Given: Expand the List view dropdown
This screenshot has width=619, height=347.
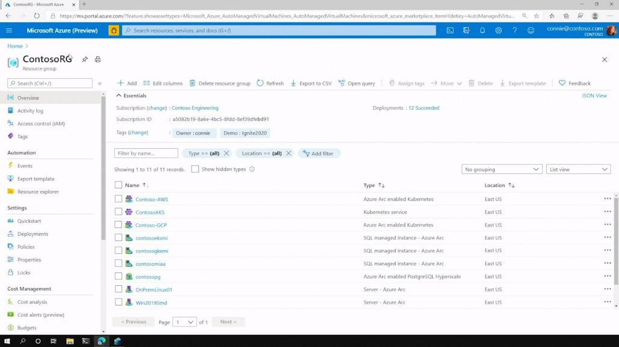Looking at the screenshot, I should tap(578, 169).
